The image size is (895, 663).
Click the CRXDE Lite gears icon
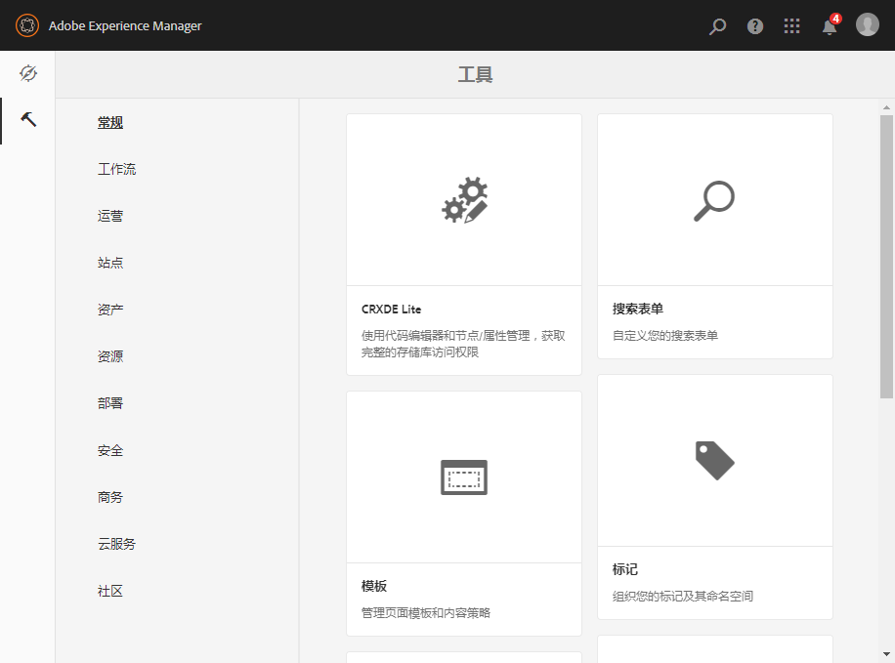tap(464, 200)
